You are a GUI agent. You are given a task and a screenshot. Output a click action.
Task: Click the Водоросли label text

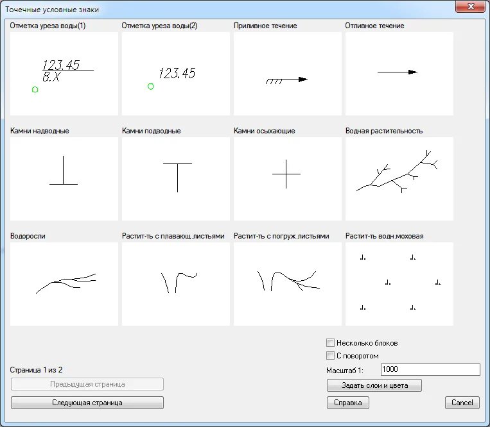pyautogui.click(x=28, y=236)
